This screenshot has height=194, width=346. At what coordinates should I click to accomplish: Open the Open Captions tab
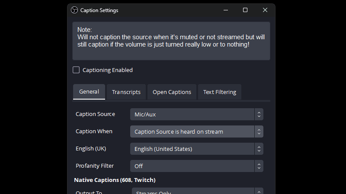pos(172,92)
